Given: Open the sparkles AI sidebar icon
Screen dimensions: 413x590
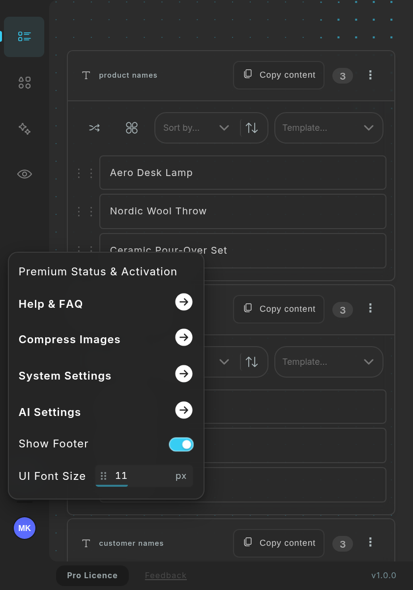Looking at the screenshot, I should 25,128.
